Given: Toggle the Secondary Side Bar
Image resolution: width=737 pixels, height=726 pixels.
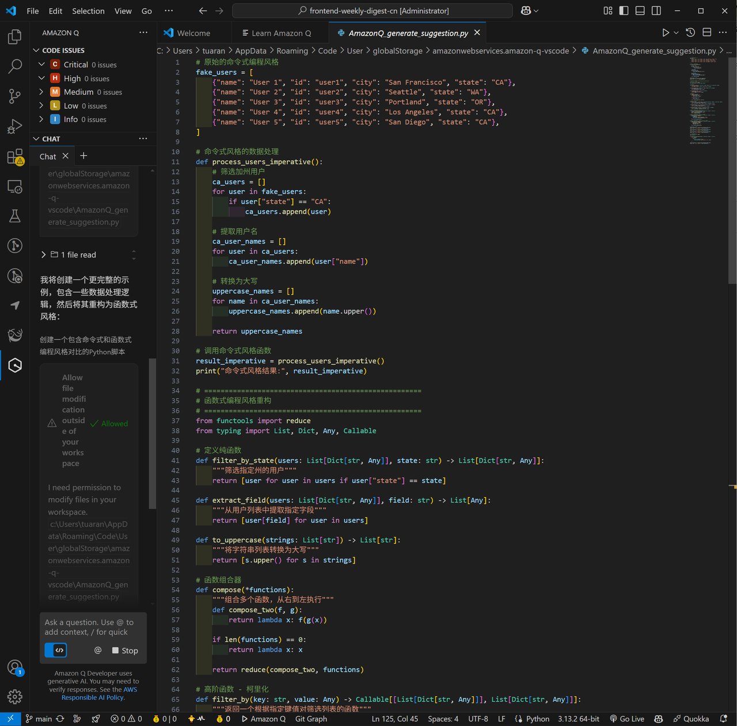Looking at the screenshot, I should pyautogui.click(x=656, y=10).
